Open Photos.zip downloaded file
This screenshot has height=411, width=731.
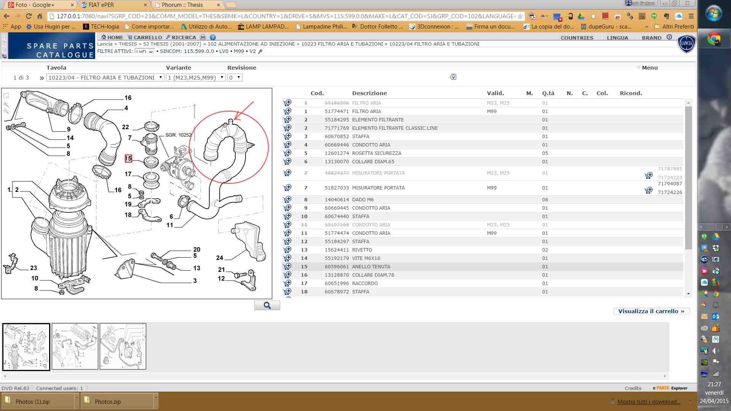coord(116,401)
